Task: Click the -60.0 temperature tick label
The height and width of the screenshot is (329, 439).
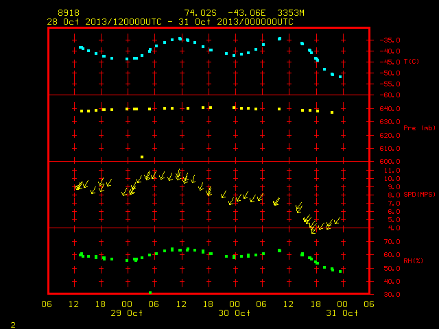Action: click(390, 95)
